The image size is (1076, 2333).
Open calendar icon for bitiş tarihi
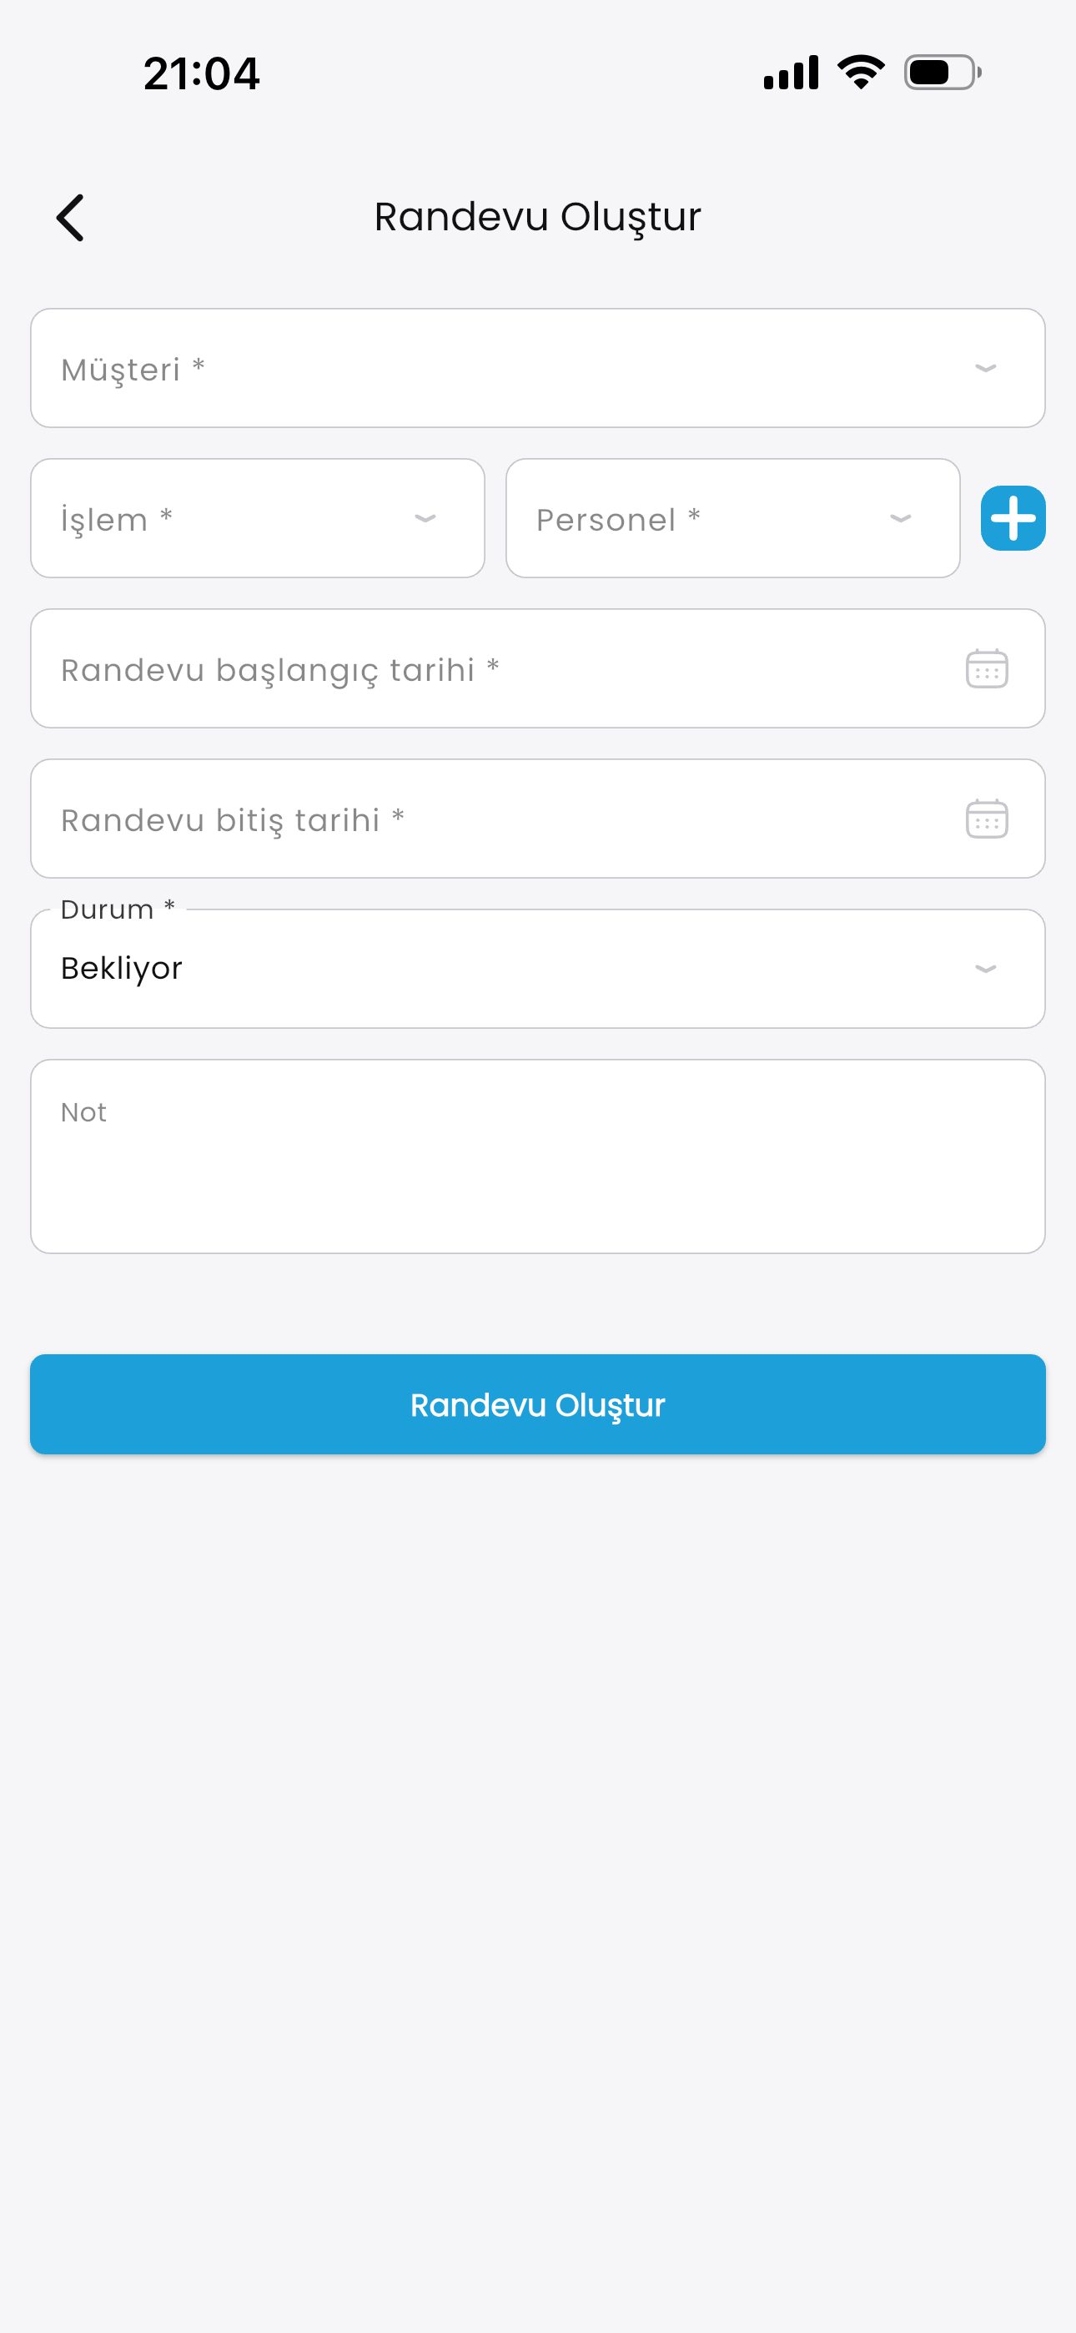point(986,819)
